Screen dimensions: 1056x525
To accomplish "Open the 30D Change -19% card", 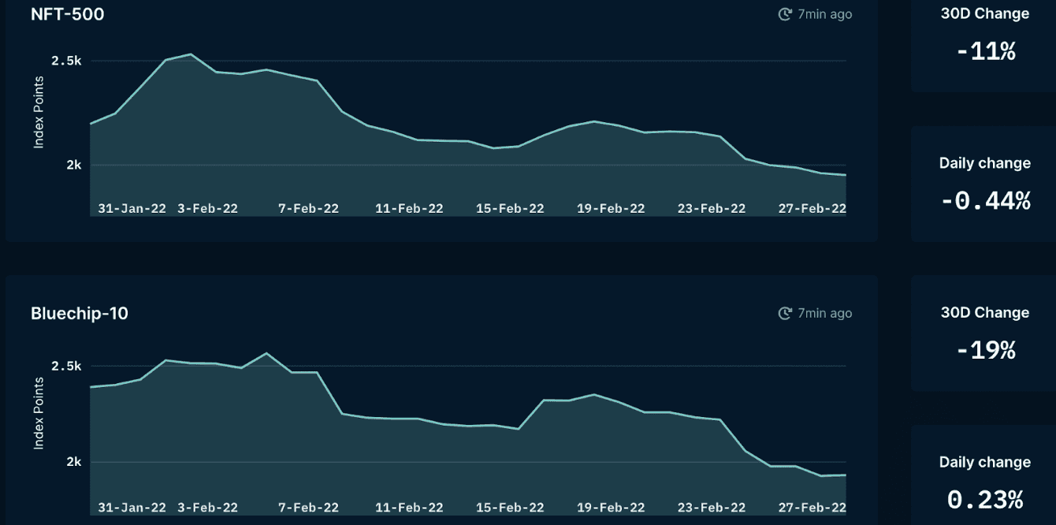I will [984, 333].
